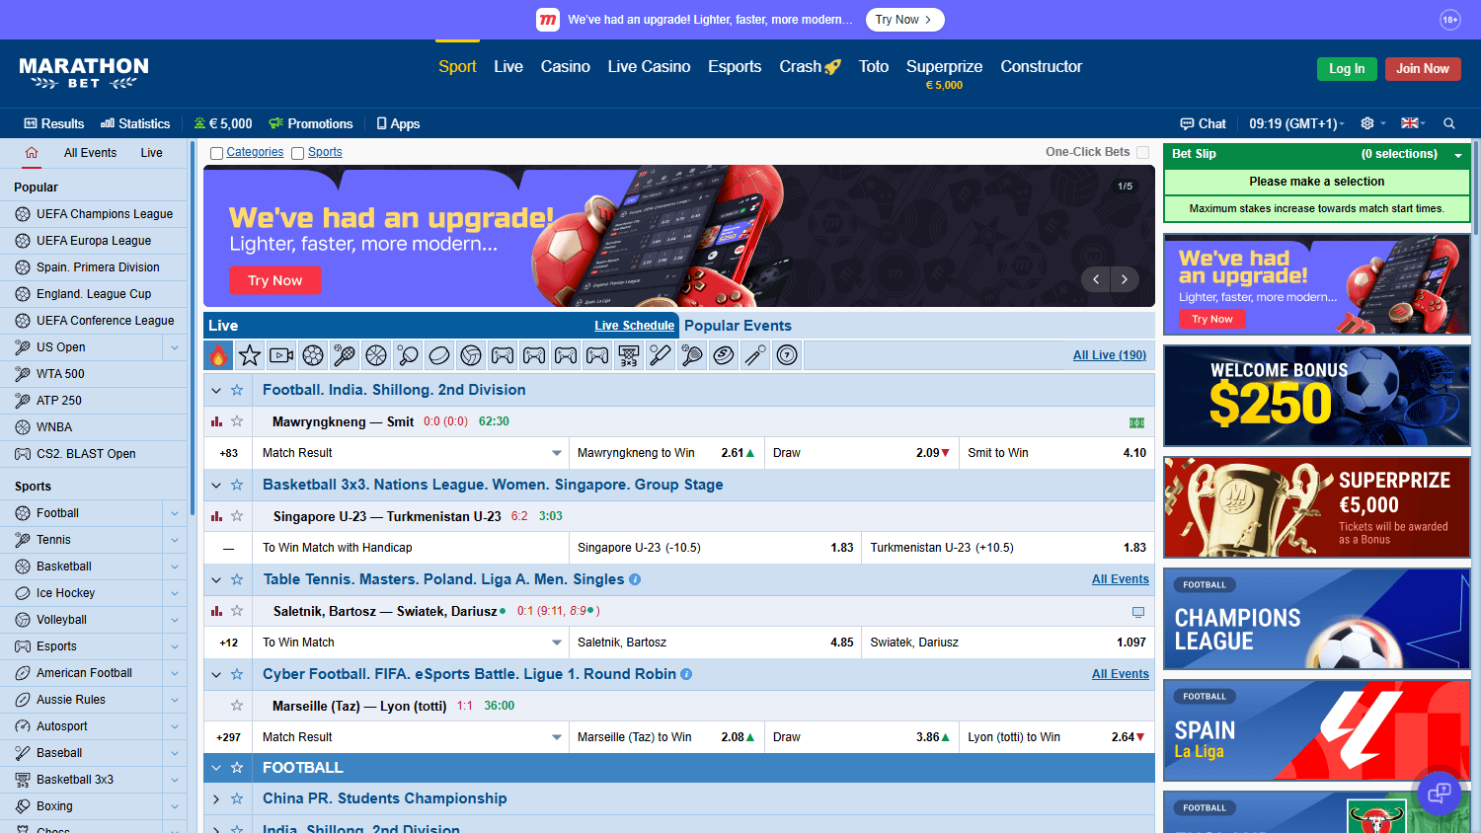Open Toto in main navigation

874,66
